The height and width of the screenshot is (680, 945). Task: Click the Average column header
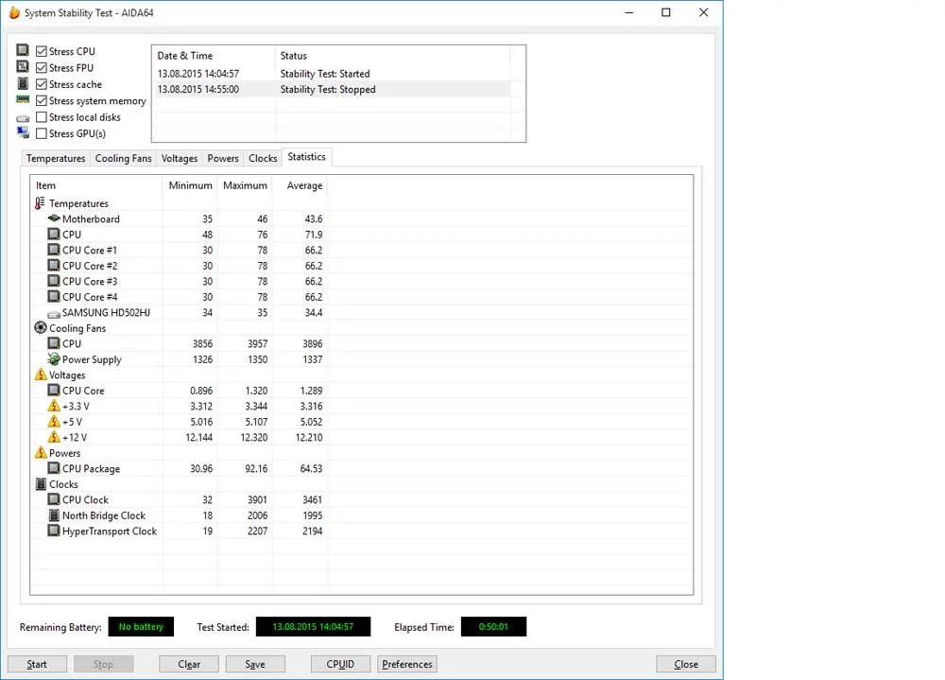[301, 185]
